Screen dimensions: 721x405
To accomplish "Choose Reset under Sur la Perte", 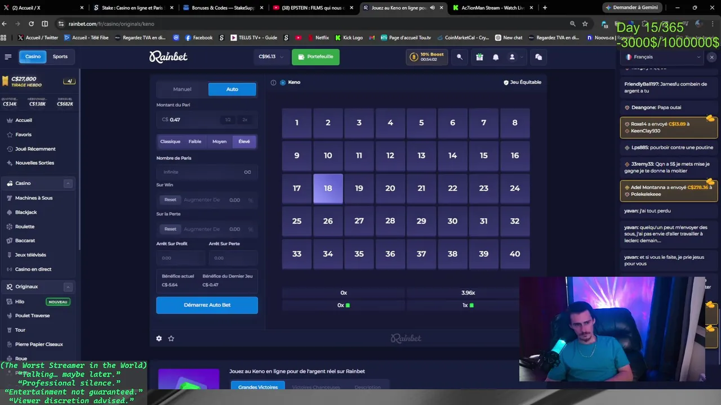I will (170, 229).
